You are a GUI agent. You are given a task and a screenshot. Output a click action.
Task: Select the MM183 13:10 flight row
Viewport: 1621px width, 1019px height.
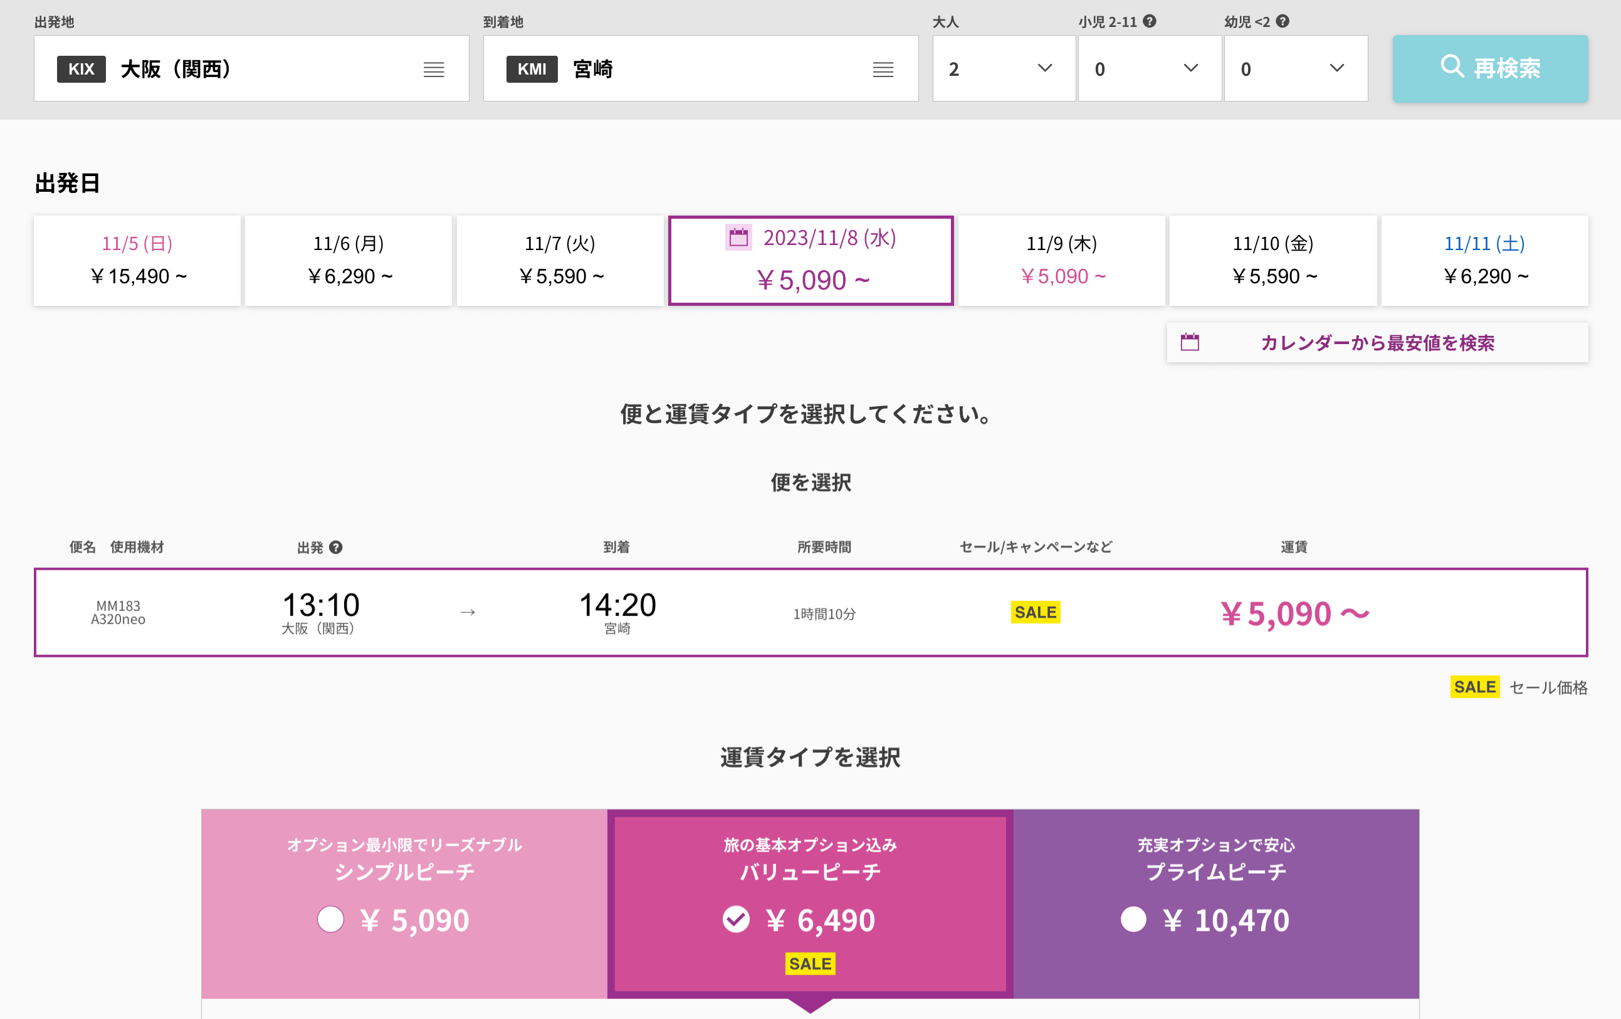(x=810, y=612)
